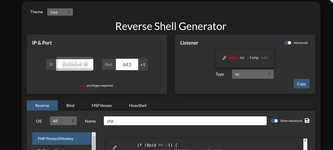Open the Theme dropdown set to Dark

pos(60,12)
